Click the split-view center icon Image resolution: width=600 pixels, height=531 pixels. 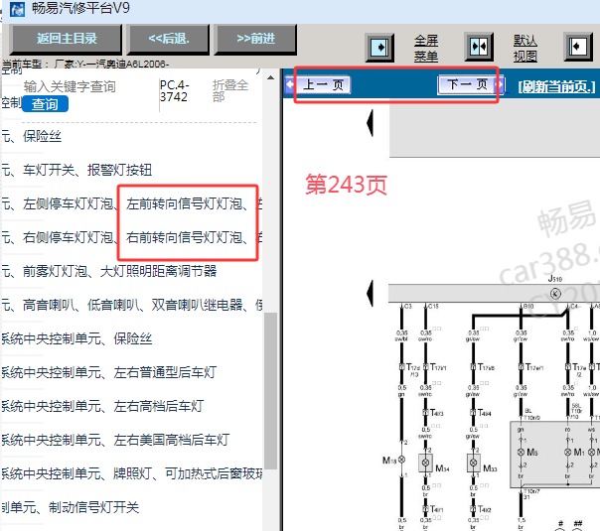[479, 47]
